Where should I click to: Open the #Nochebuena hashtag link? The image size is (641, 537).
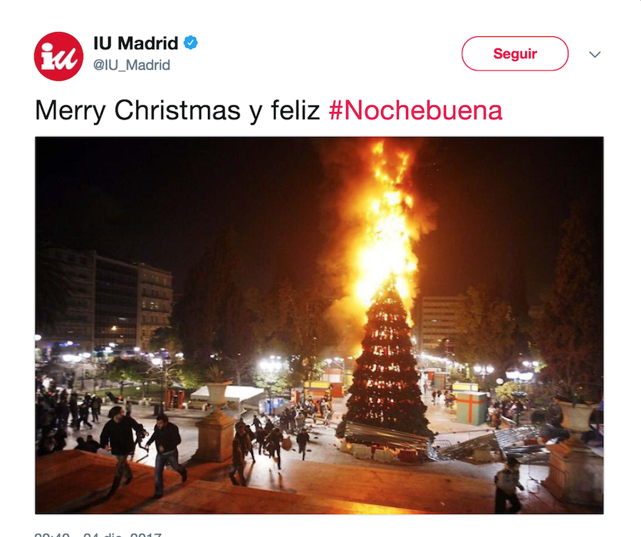click(x=415, y=110)
